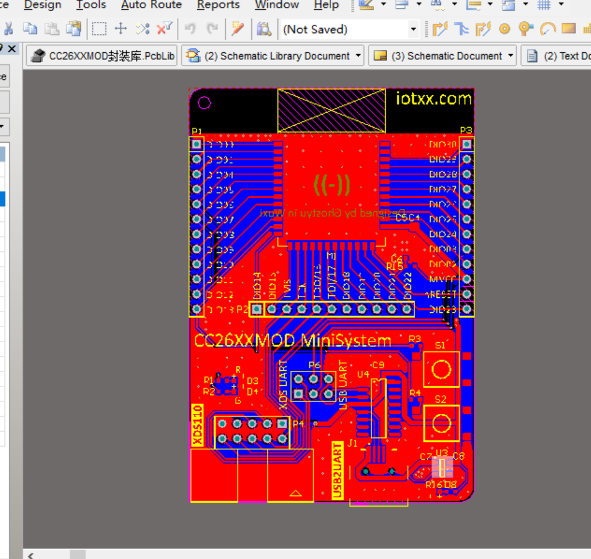Open the Reports menu

pyautogui.click(x=218, y=5)
